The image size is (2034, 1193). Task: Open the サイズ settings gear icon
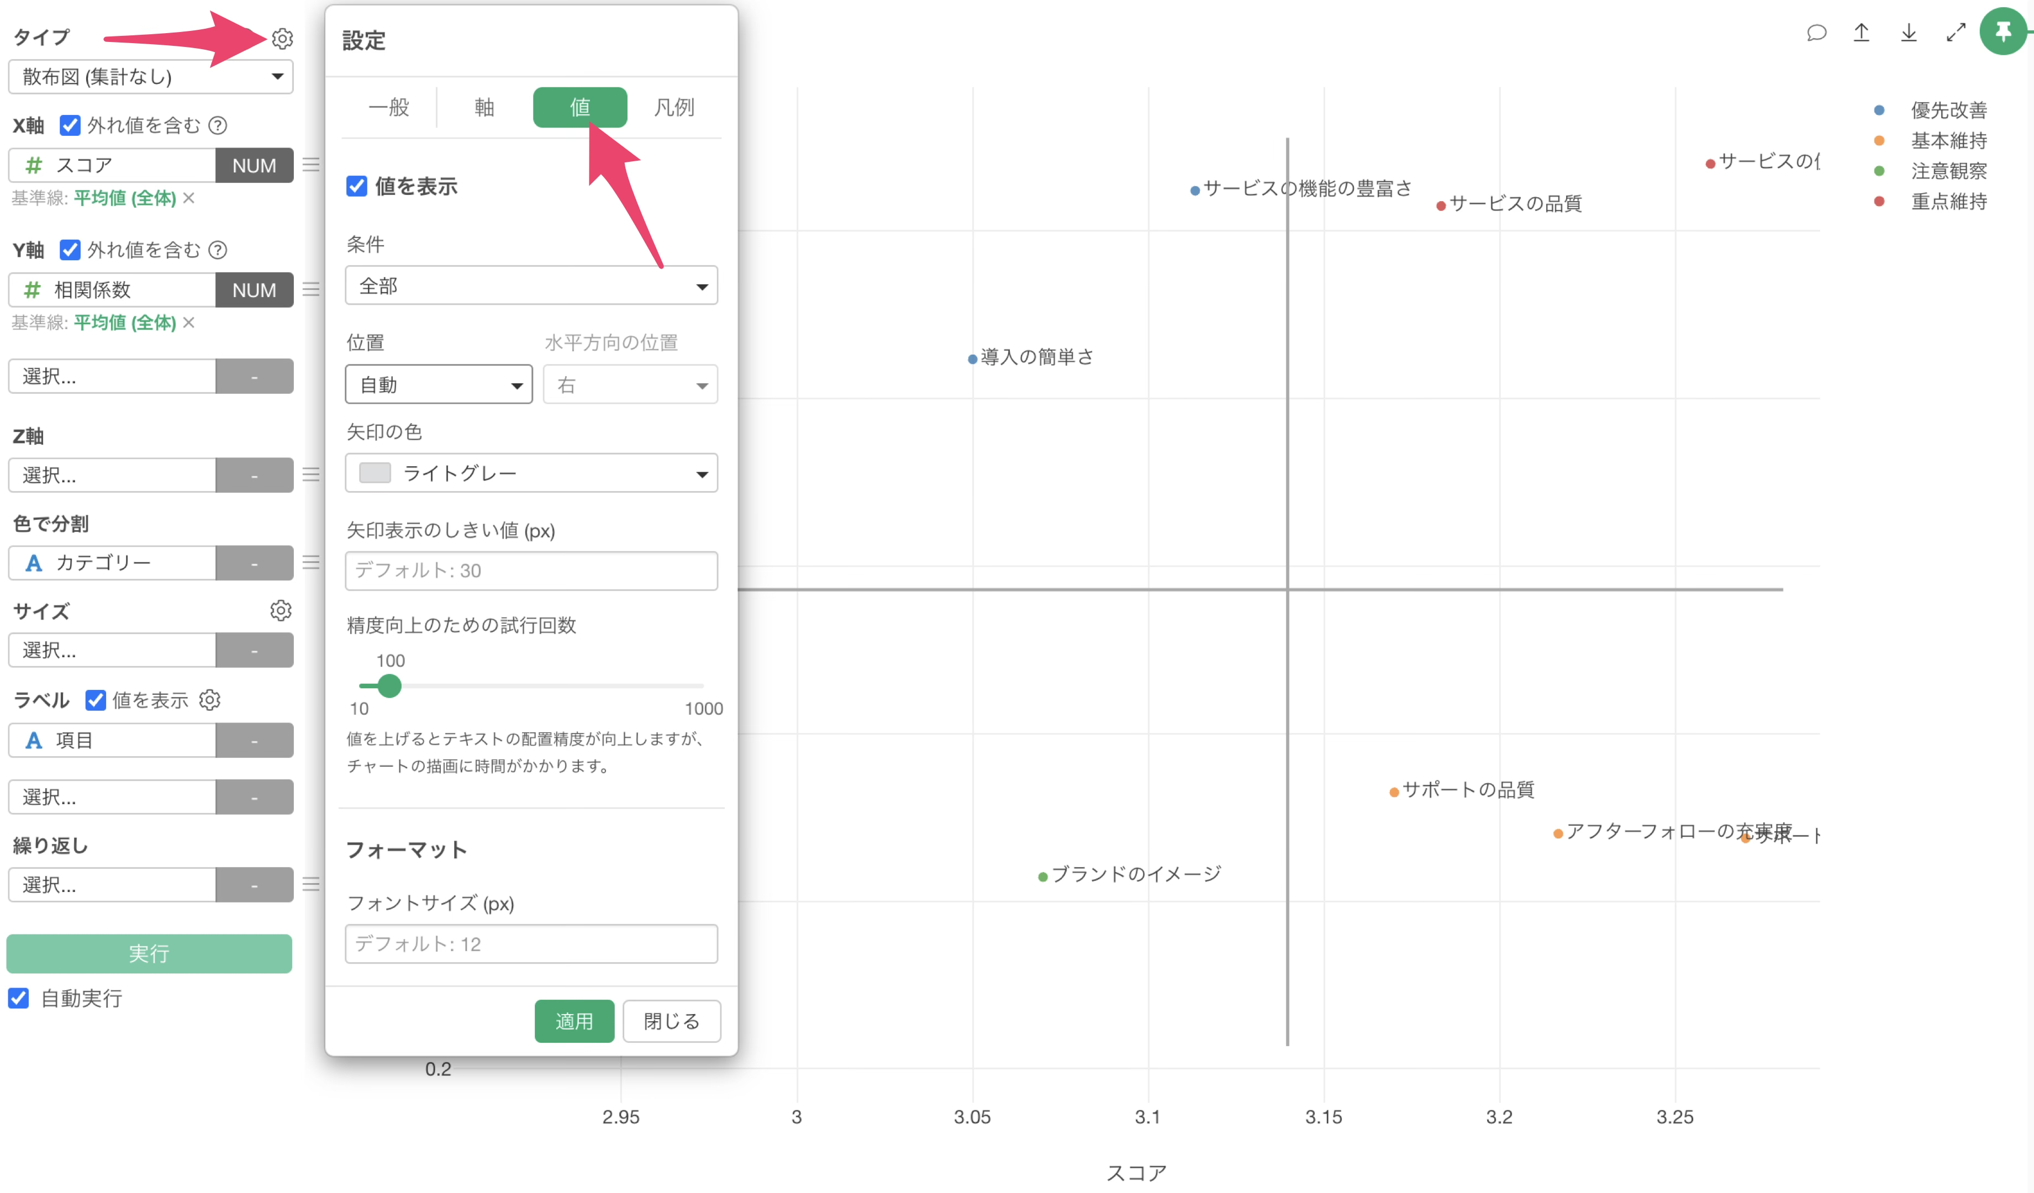click(280, 611)
